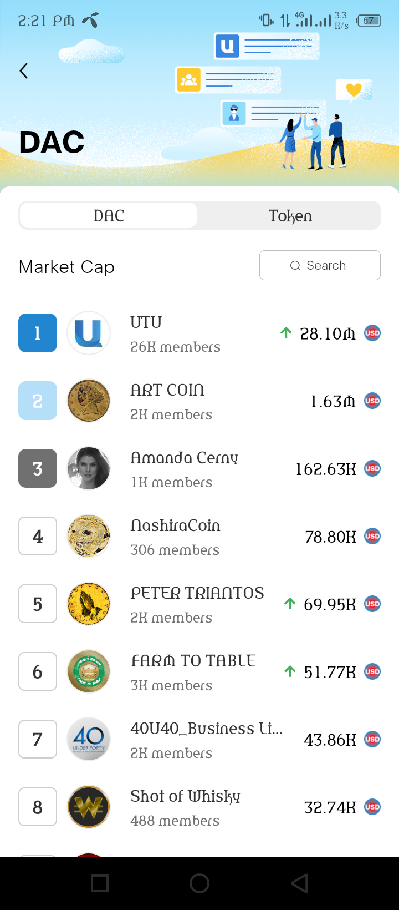Tap the FARM TO TABLE green badge icon

89,671
